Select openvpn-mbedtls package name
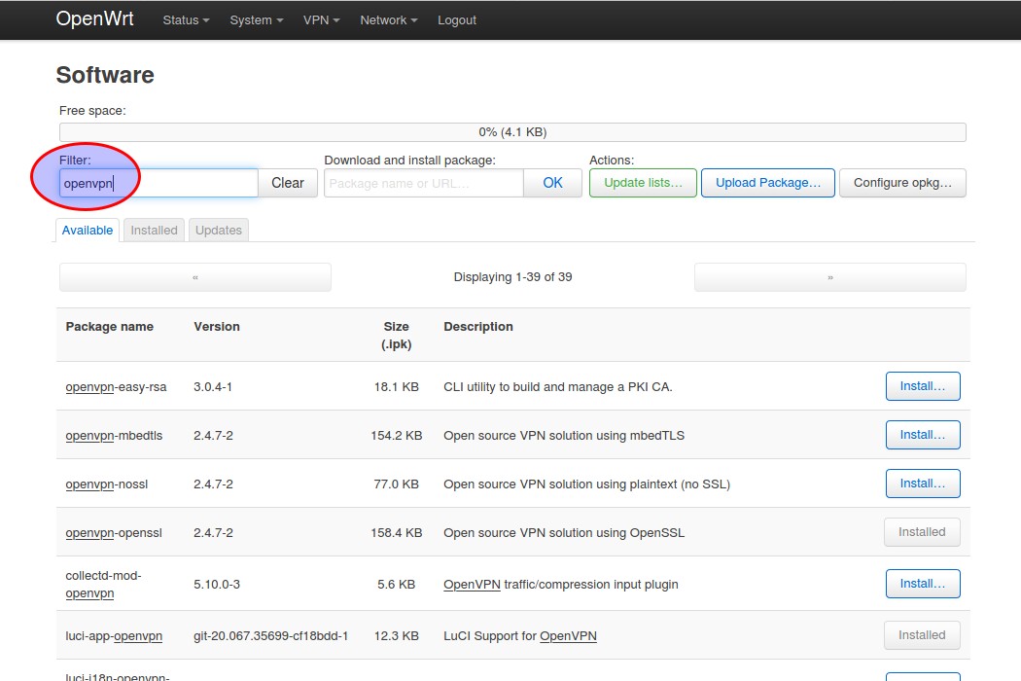This screenshot has width=1021, height=681. (x=114, y=435)
